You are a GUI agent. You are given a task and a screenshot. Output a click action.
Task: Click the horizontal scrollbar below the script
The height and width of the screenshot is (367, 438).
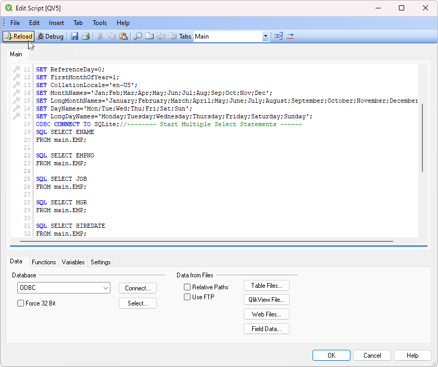pyautogui.click(x=208, y=241)
